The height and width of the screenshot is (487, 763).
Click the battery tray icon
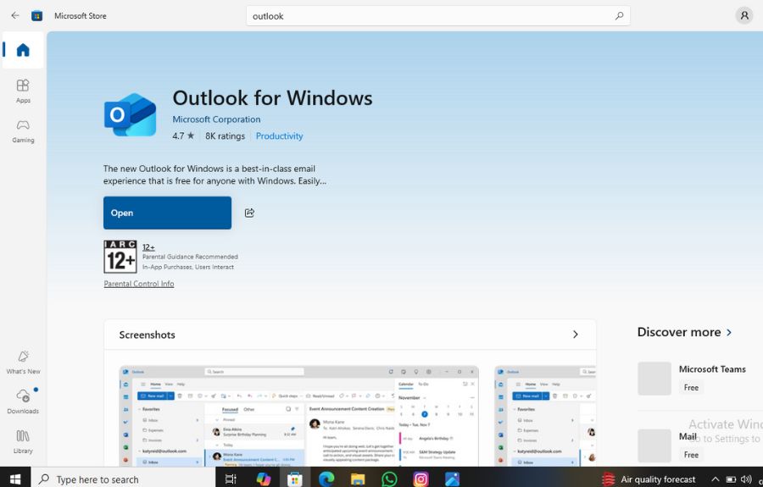[x=731, y=479]
